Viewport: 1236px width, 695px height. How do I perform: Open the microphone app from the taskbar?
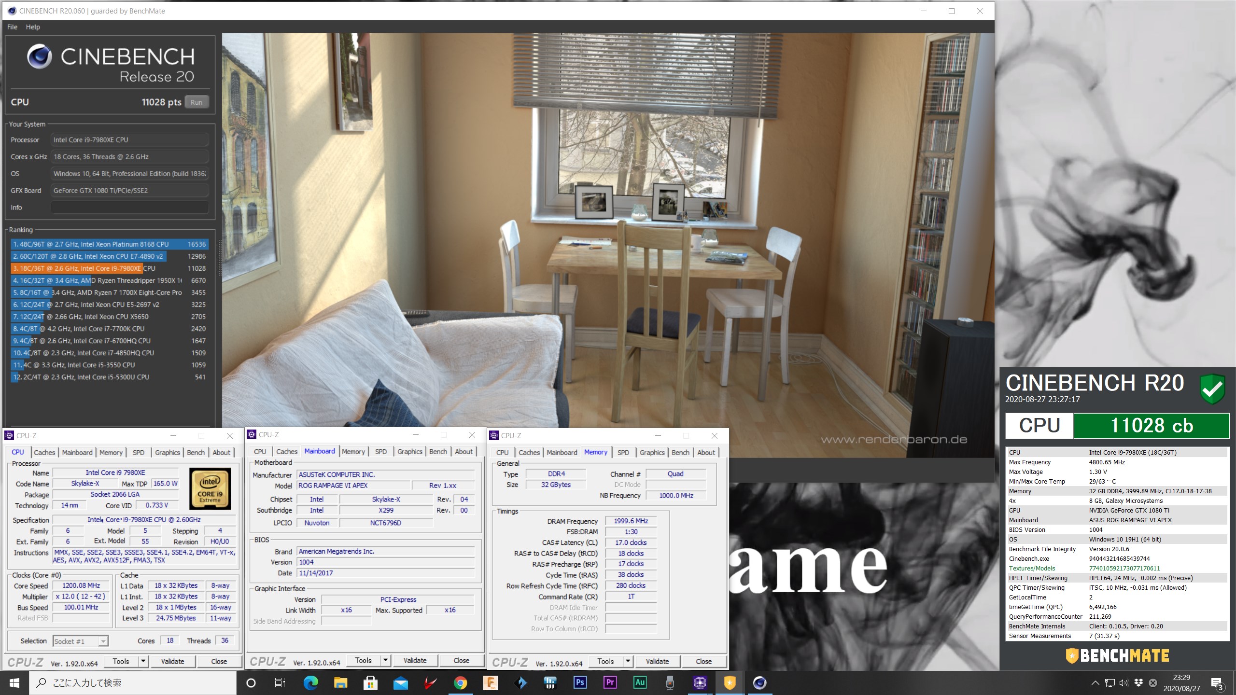(670, 683)
